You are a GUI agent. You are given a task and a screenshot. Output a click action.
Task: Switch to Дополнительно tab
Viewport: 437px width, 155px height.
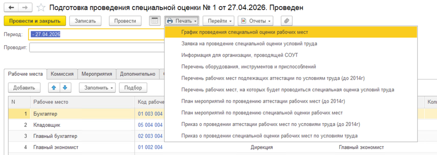pos(138,74)
